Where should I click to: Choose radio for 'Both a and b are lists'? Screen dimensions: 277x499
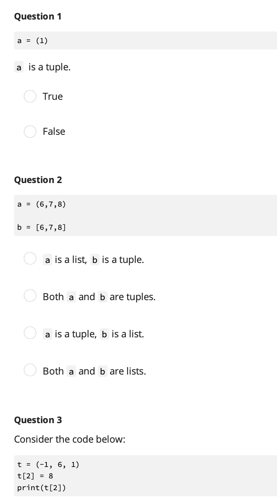(30, 370)
